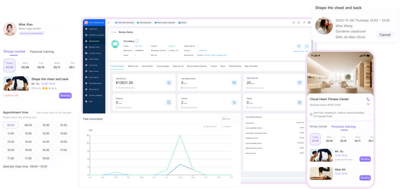Select Memberships in the sidebar

pos(94,41)
